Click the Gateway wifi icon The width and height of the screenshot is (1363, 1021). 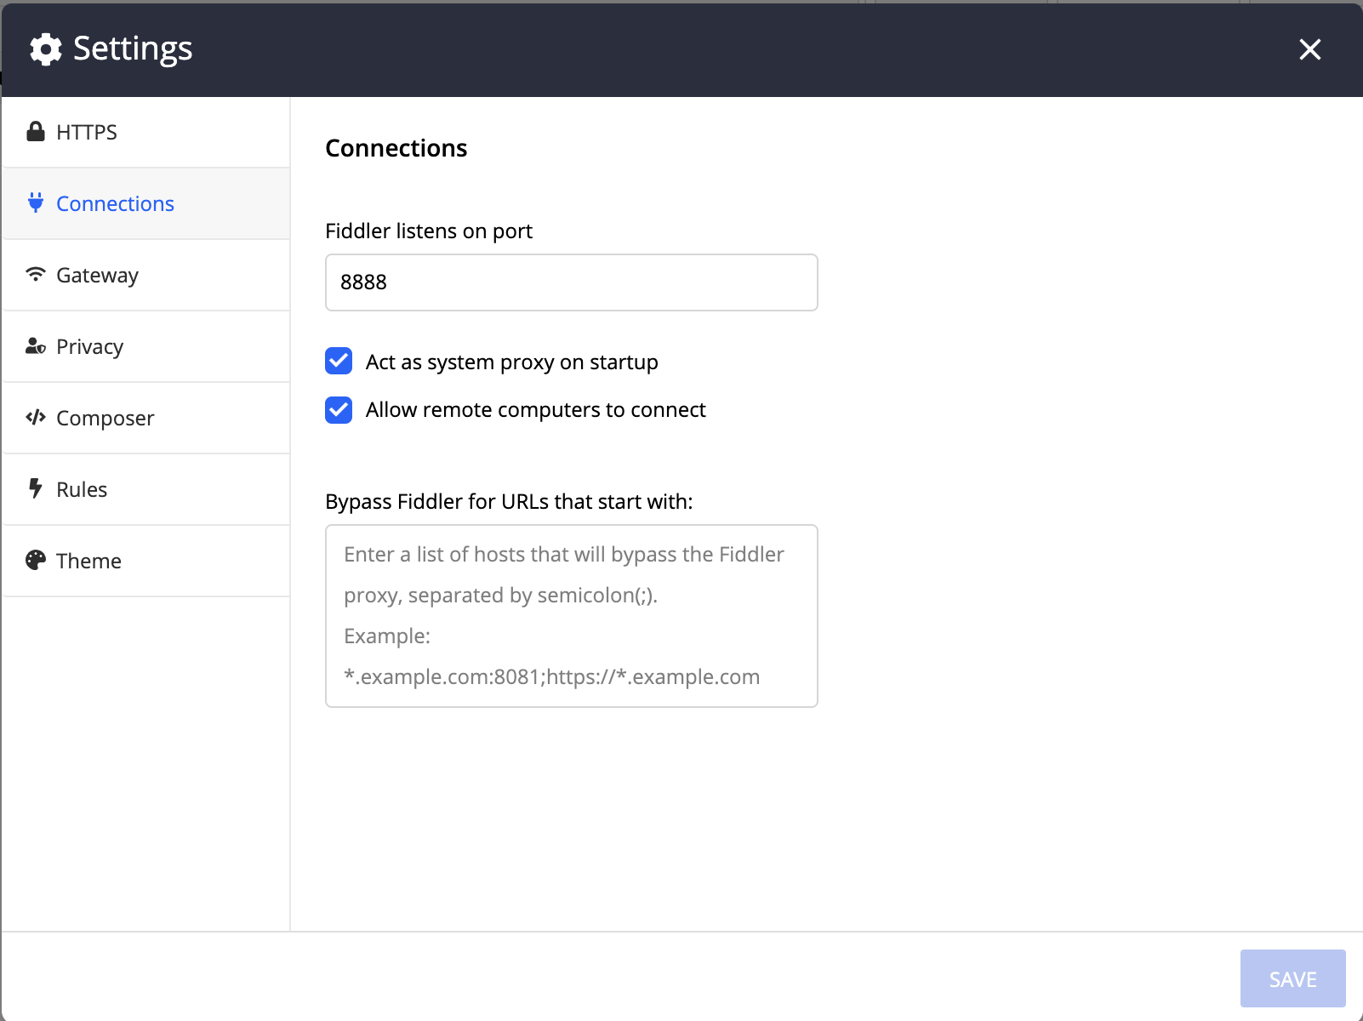[x=36, y=275]
